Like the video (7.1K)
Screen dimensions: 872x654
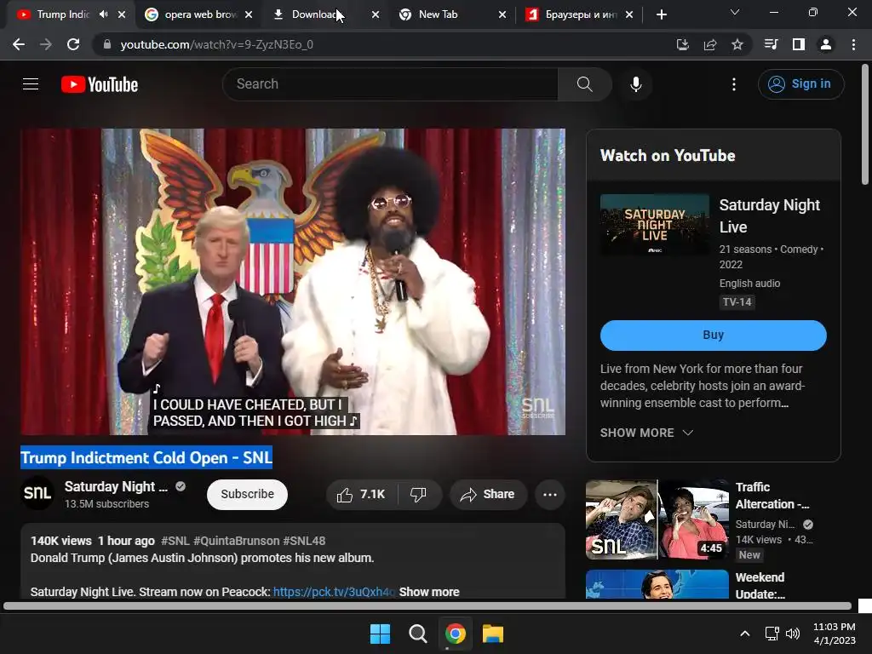[x=361, y=494]
